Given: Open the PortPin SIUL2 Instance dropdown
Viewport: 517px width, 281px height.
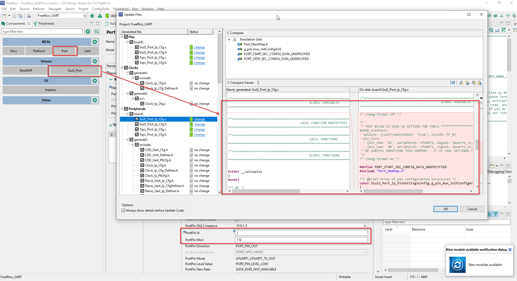Looking at the screenshot, I should [365, 226].
